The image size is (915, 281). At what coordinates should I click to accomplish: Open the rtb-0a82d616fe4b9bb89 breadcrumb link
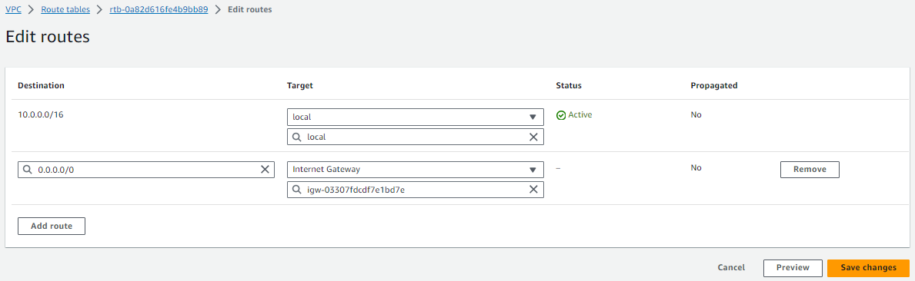pyautogui.click(x=159, y=10)
